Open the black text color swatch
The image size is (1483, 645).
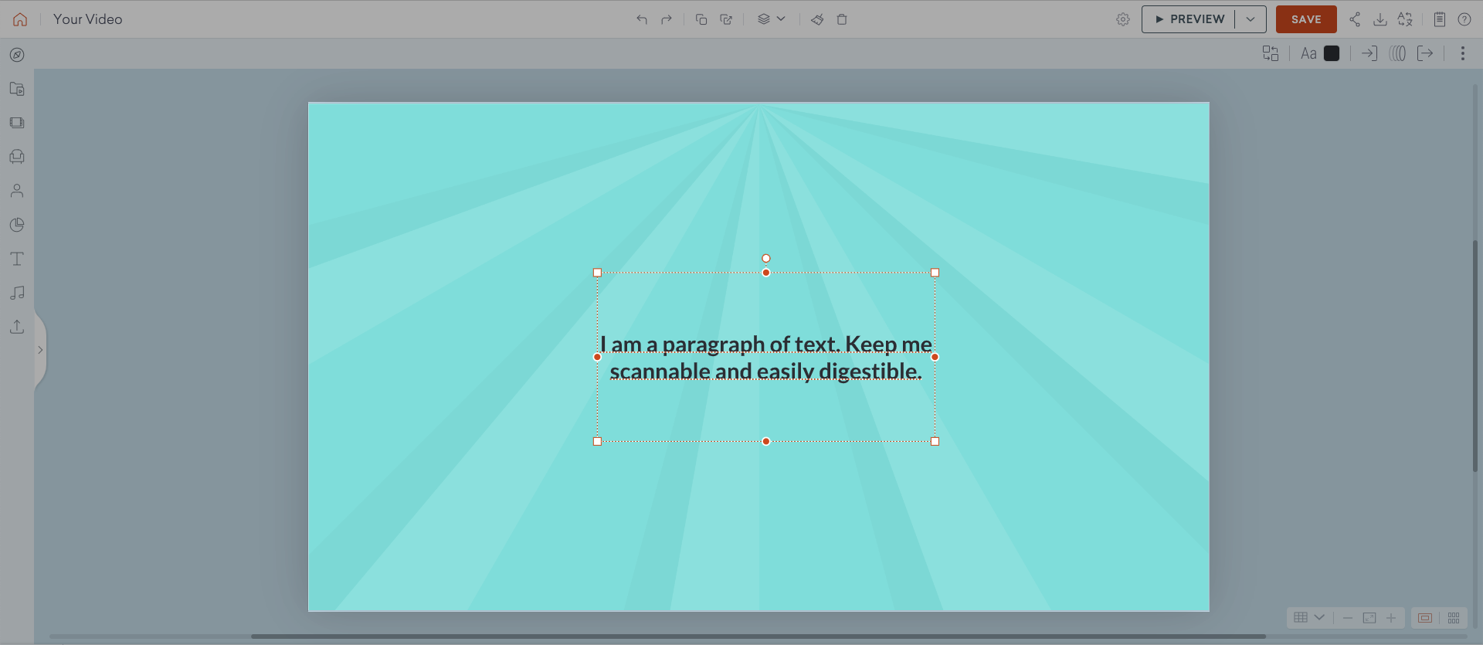(x=1332, y=53)
